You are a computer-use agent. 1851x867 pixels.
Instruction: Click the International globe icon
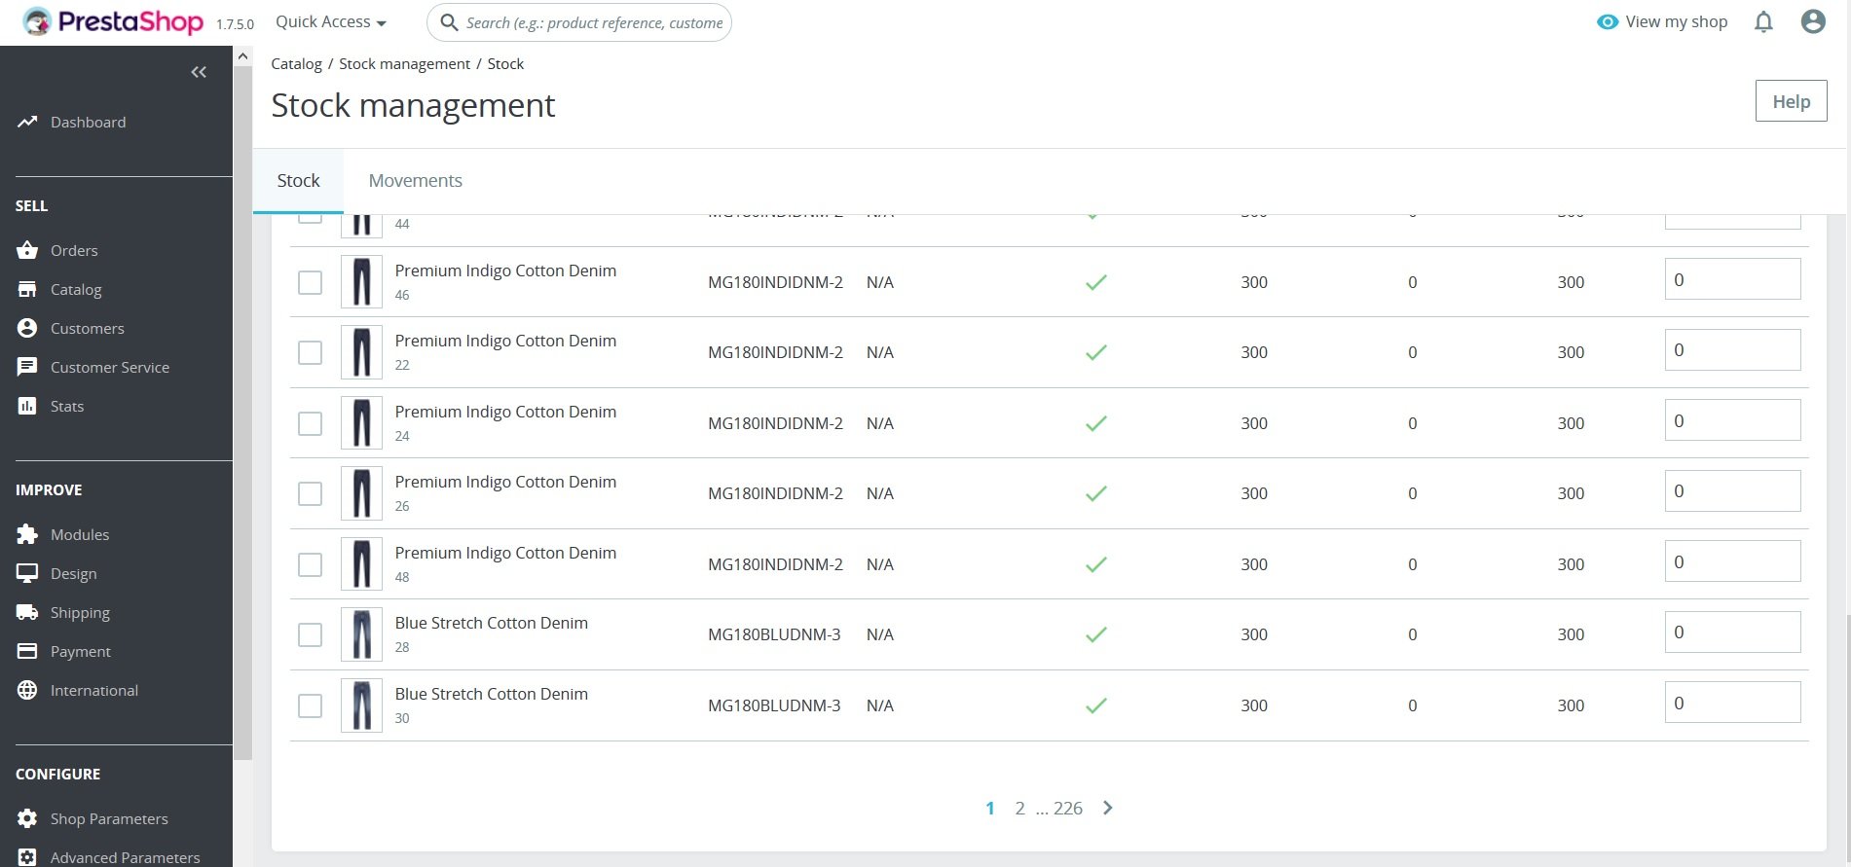pos(27,690)
